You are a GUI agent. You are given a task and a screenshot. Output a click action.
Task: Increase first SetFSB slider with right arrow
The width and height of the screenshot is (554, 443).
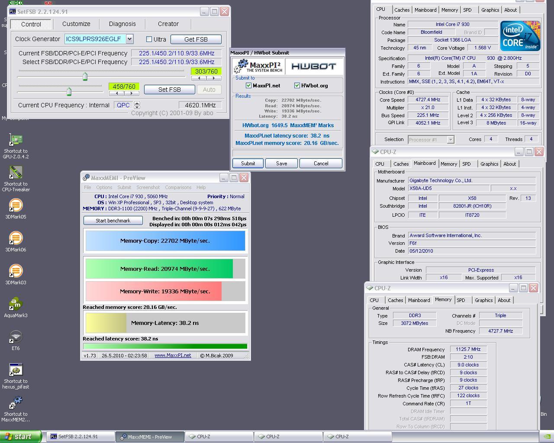click(213, 78)
